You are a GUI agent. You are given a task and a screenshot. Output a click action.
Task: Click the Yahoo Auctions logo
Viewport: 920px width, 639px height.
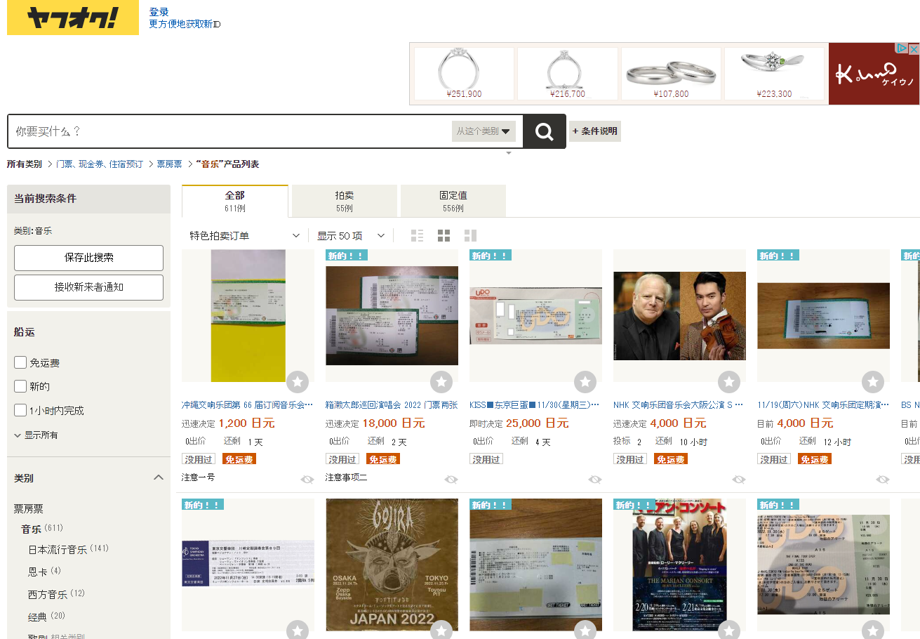click(x=73, y=18)
